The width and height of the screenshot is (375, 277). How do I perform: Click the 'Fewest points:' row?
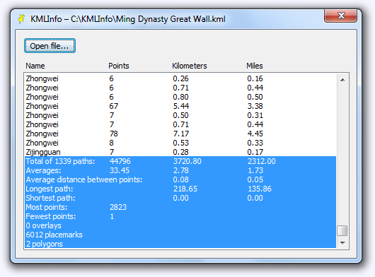click(x=180, y=216)
